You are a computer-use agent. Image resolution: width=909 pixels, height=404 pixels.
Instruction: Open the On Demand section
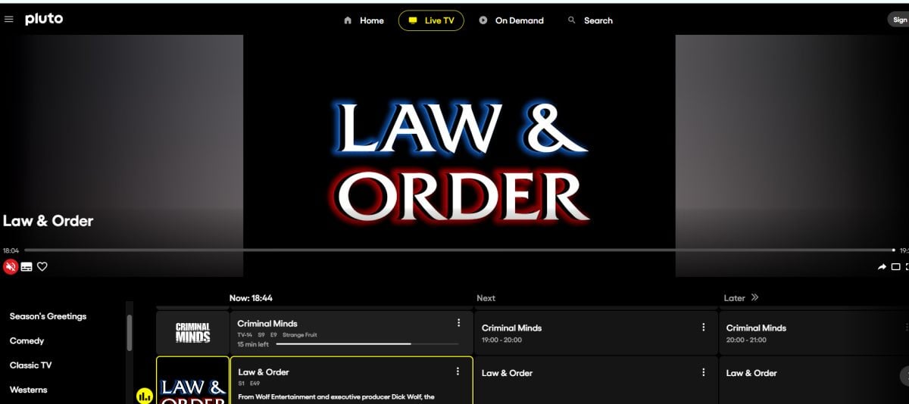coord(511,20)
